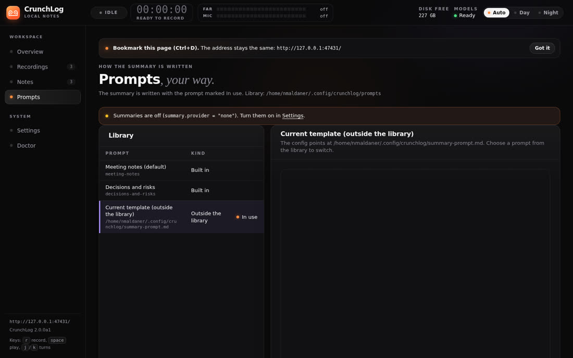Click the Disk Free 227 GB readout
Image resolution: width=573 pixels, height=358 pixels.
[433, 12]
